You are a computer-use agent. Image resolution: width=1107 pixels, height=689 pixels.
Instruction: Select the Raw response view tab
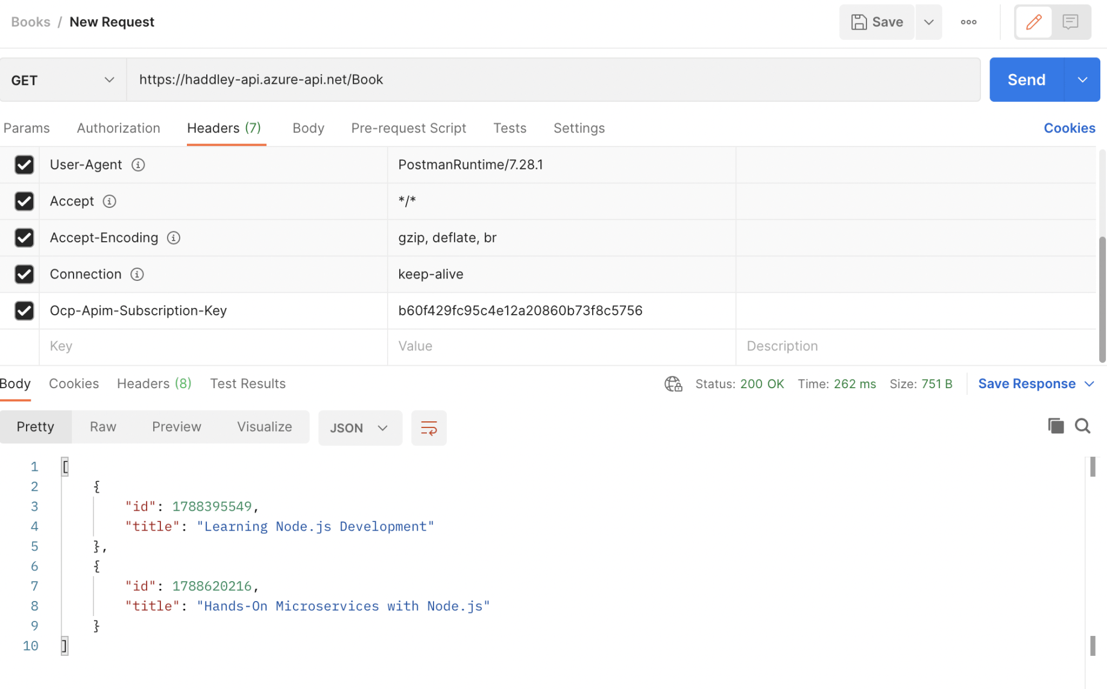click(103, 427)
